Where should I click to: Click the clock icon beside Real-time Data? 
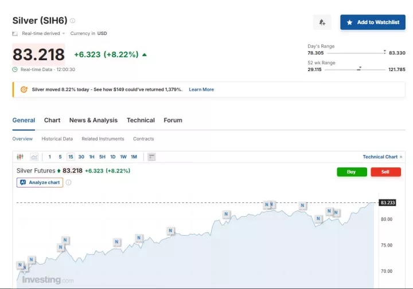coord(15,69)
